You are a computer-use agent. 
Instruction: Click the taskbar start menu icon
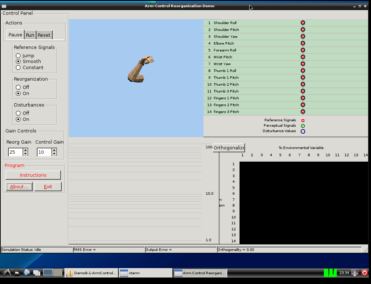[x=6, y=273]
